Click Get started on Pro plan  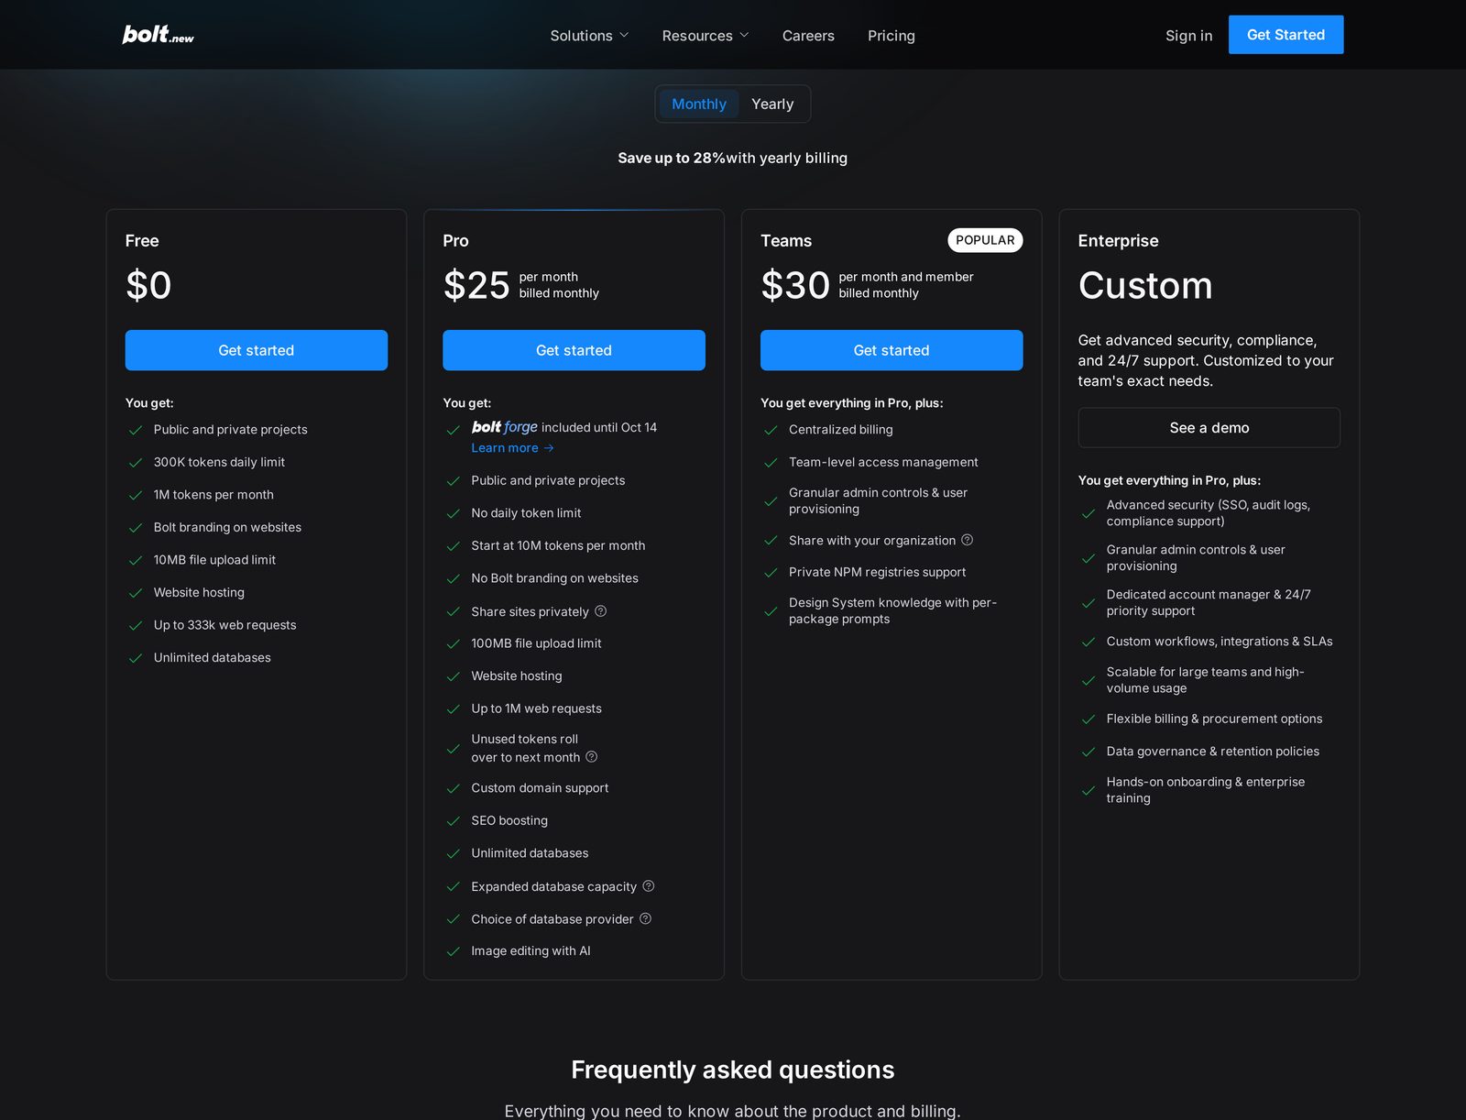574,350
